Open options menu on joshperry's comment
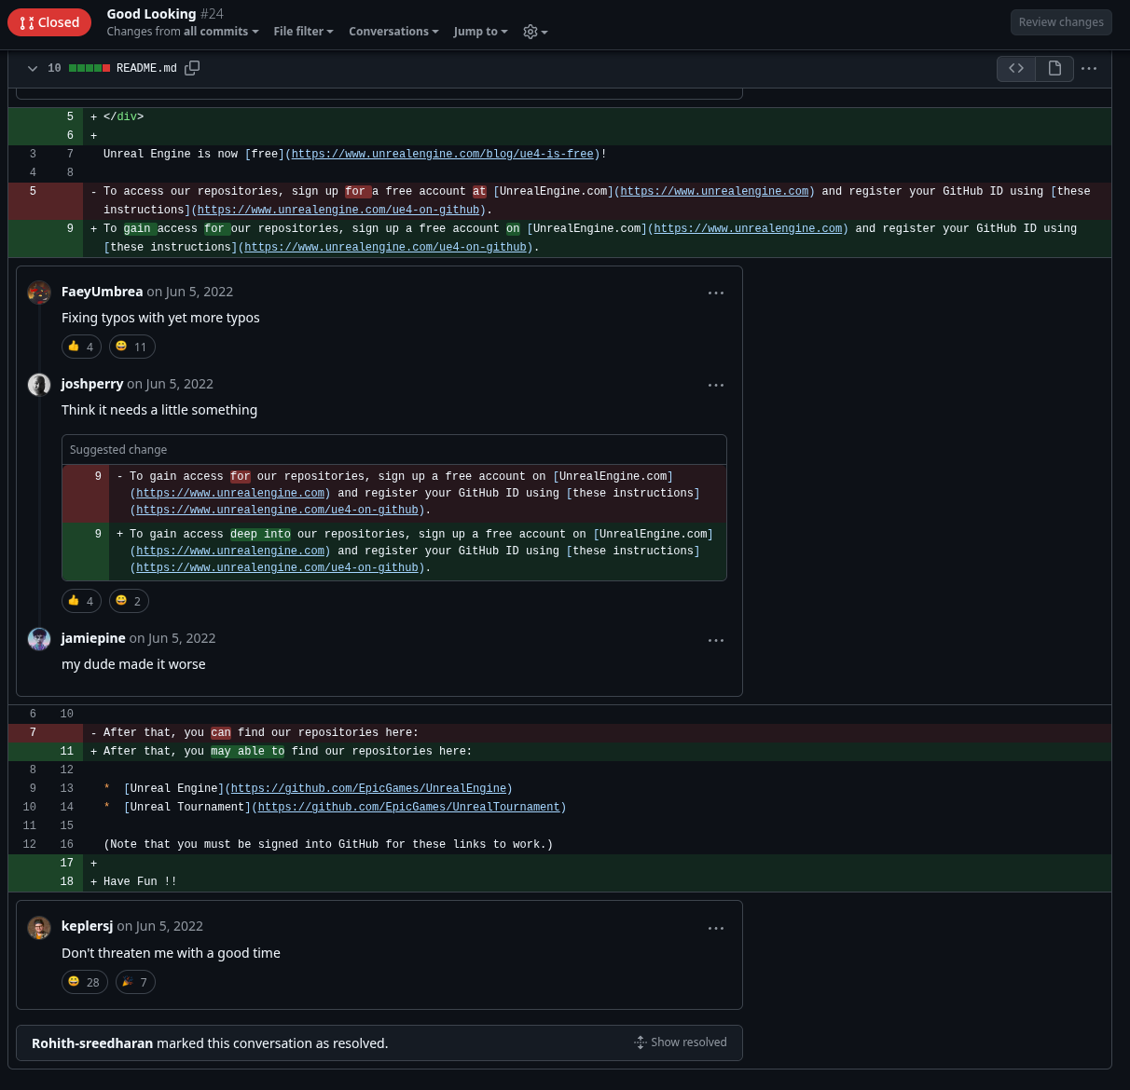The image size is (1130, 1090). coord(716,385)
